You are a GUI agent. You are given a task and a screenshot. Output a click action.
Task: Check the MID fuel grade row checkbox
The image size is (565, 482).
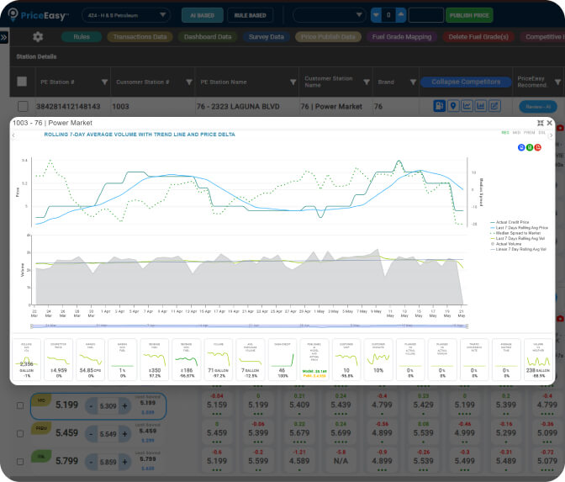[20, 405]
